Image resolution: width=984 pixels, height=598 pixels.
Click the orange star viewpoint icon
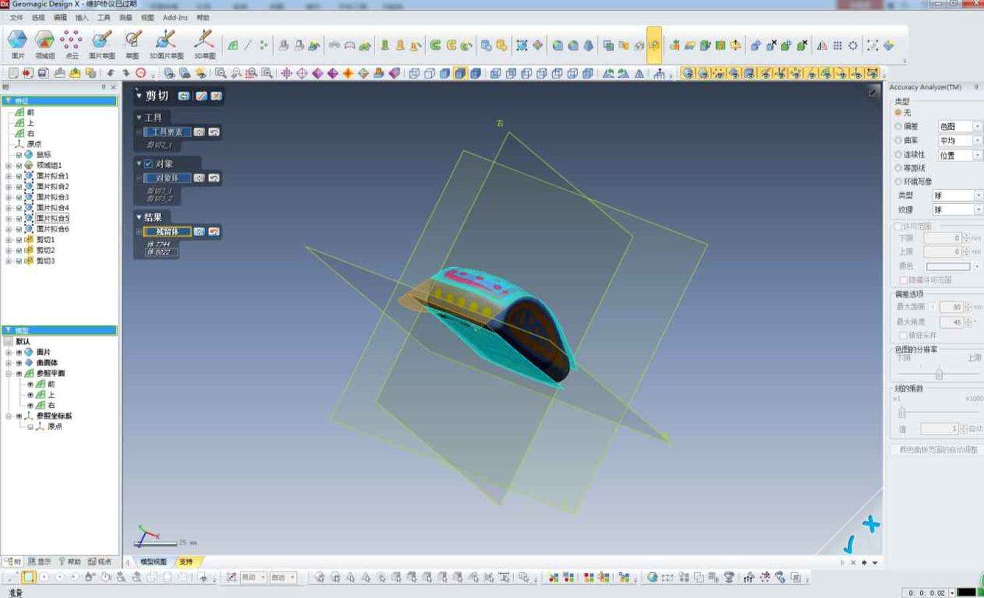[348, 73]
